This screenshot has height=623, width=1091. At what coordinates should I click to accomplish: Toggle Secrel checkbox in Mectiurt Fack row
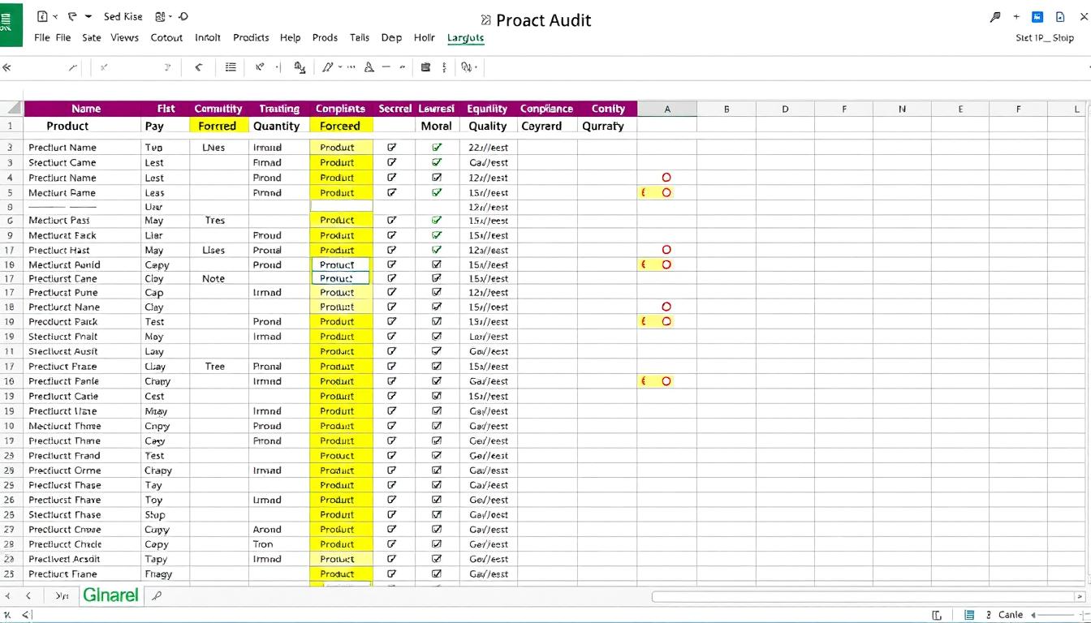392,235
